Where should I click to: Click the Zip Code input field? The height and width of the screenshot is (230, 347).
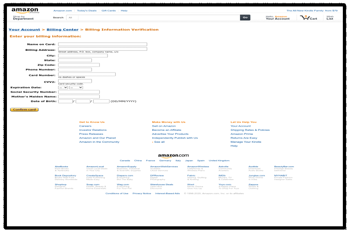(79, 65)
